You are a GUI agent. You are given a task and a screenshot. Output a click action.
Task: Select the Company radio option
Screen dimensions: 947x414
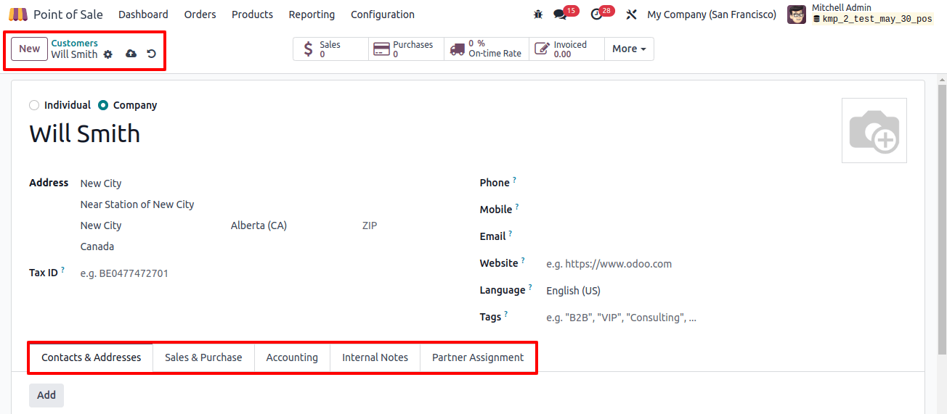[x=103, y=105]
